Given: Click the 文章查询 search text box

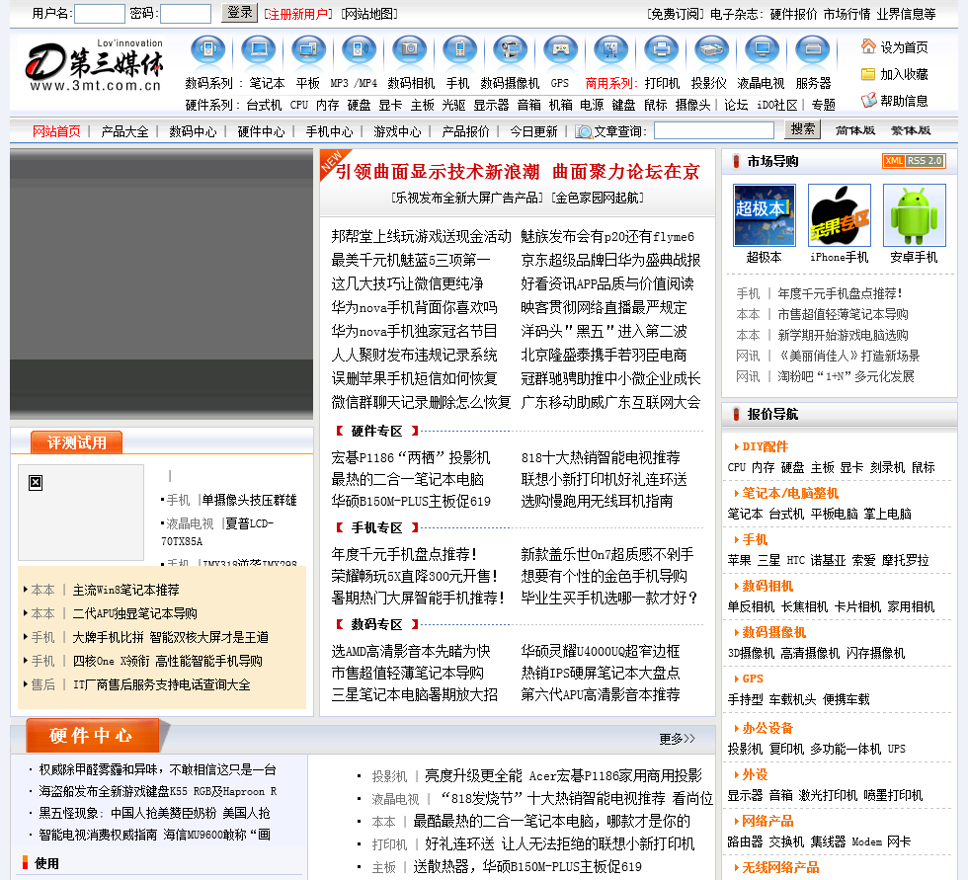Looking at the screenshot, I should (713, 130).
